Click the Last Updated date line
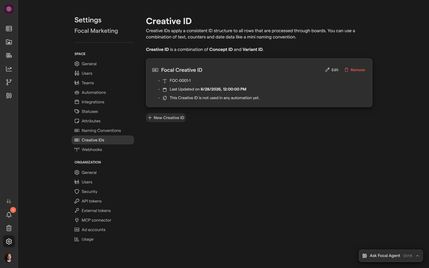The image size is (429, 268). (x=208, y=89)
